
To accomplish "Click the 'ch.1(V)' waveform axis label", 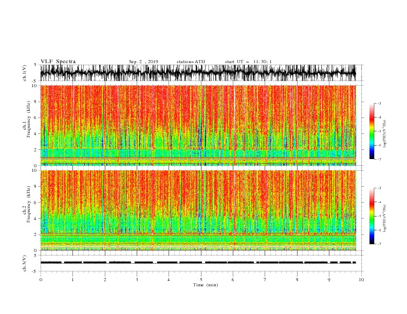I will (x=25, y=73).
